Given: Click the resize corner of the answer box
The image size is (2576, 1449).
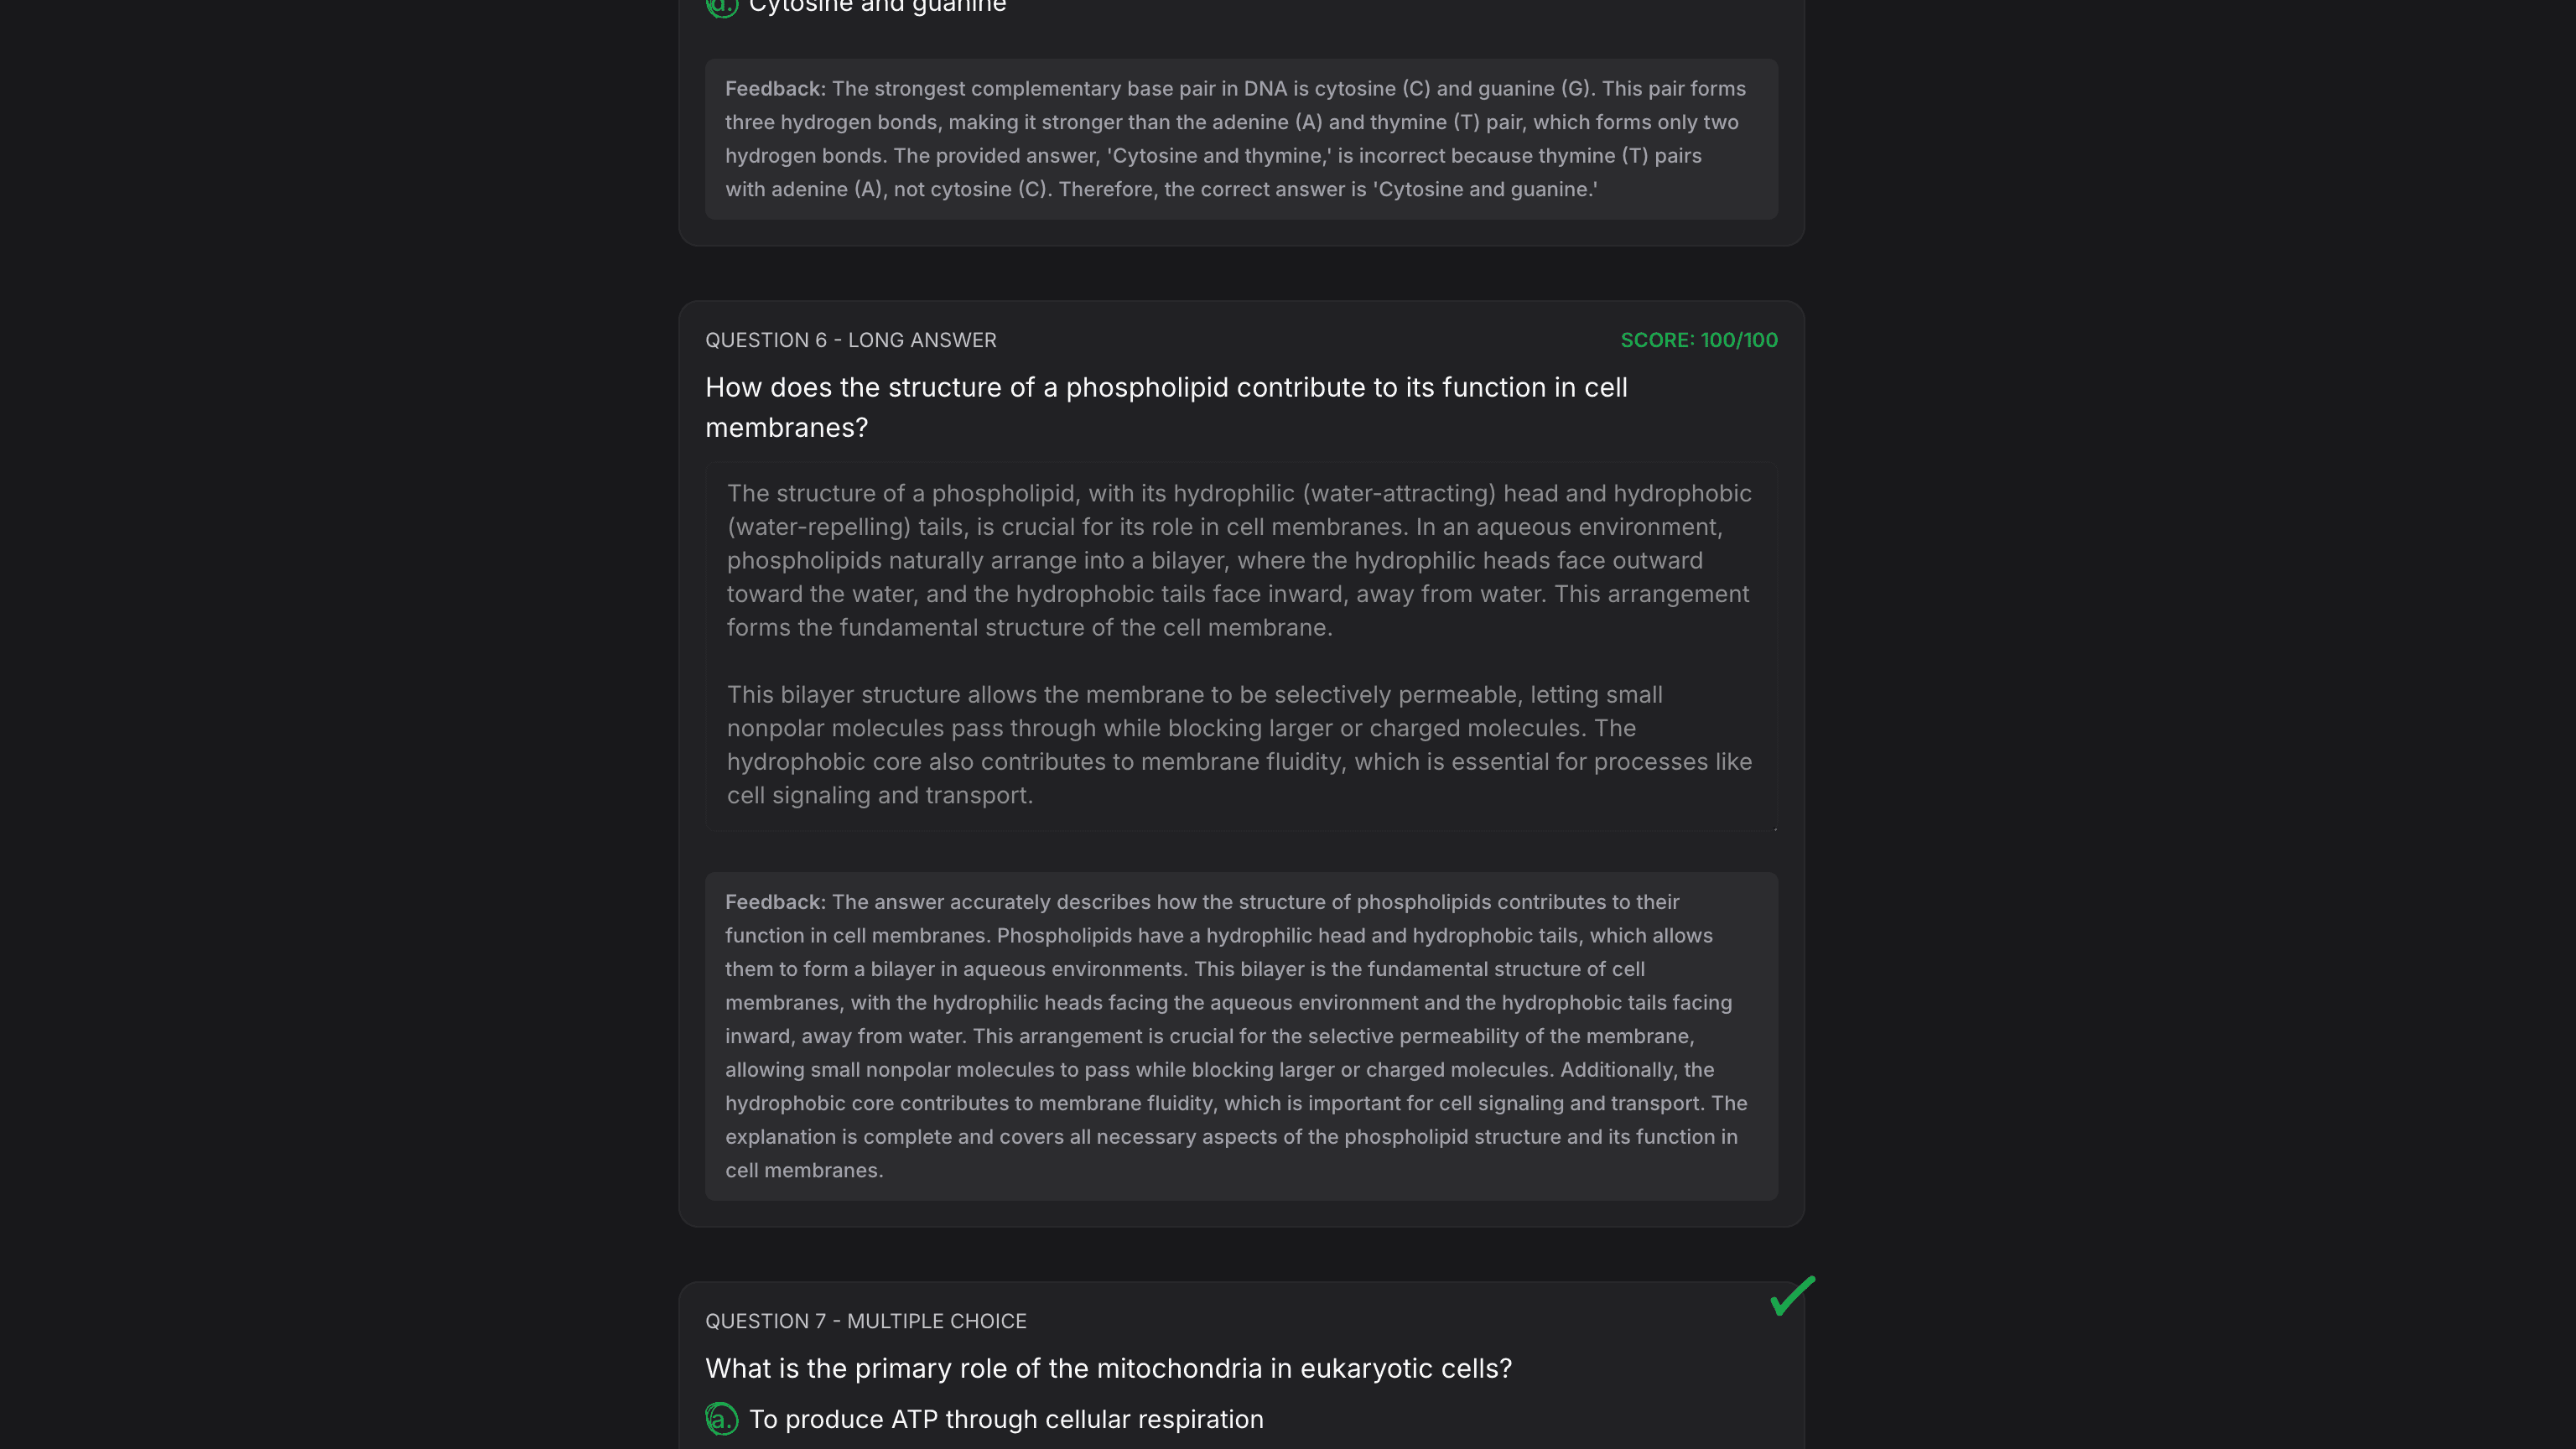Looking at the screenshot, I should [x=1774, y=830].
